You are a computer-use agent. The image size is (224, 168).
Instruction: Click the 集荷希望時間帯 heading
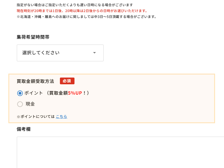click(x=33, y=37)
